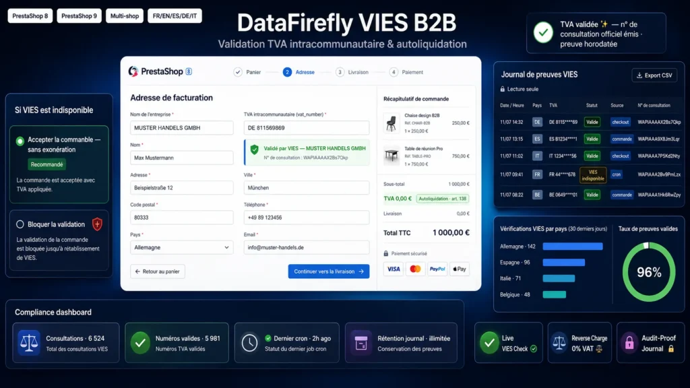Click the PrestaShop 8 tag
Viewport: 690px width, 388px height.
pos(30,16)
